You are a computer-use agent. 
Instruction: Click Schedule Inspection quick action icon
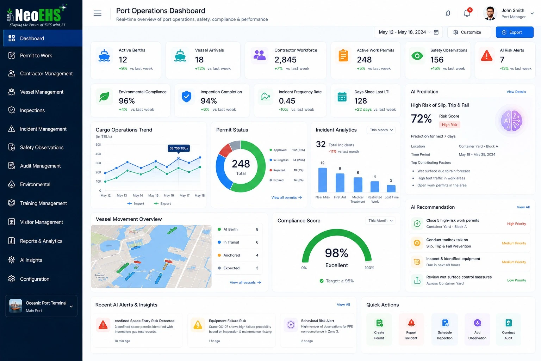point(445,323)
